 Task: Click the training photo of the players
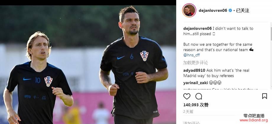coord(88,65)
